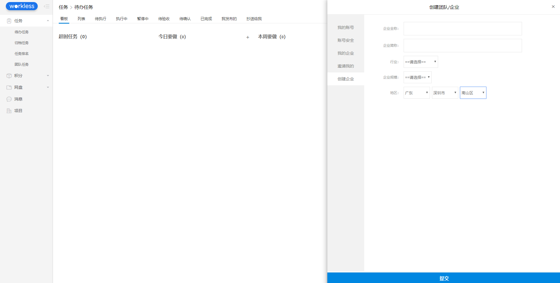Viewport: 560px width, 283px height.
Task: Select the 项目 projects icon
Action: pos(9,111)
